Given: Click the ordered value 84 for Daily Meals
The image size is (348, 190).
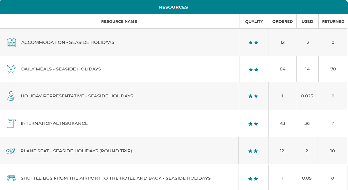Looking at the screenshot, I should point(282,69).
